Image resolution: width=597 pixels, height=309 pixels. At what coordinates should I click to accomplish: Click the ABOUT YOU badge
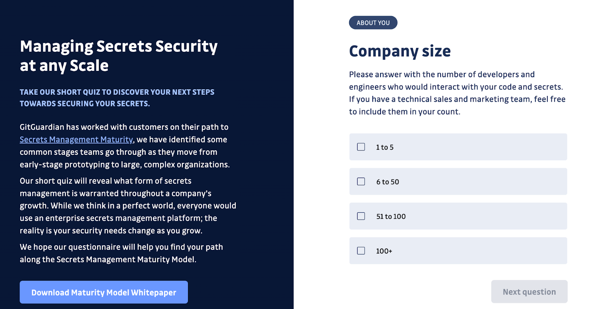click(x=373, y=22)
